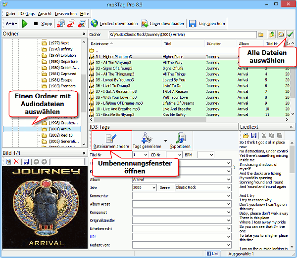
Task: Select file 09 - Lifetime Of Dreams.mp3
Action: pos(119,103)
